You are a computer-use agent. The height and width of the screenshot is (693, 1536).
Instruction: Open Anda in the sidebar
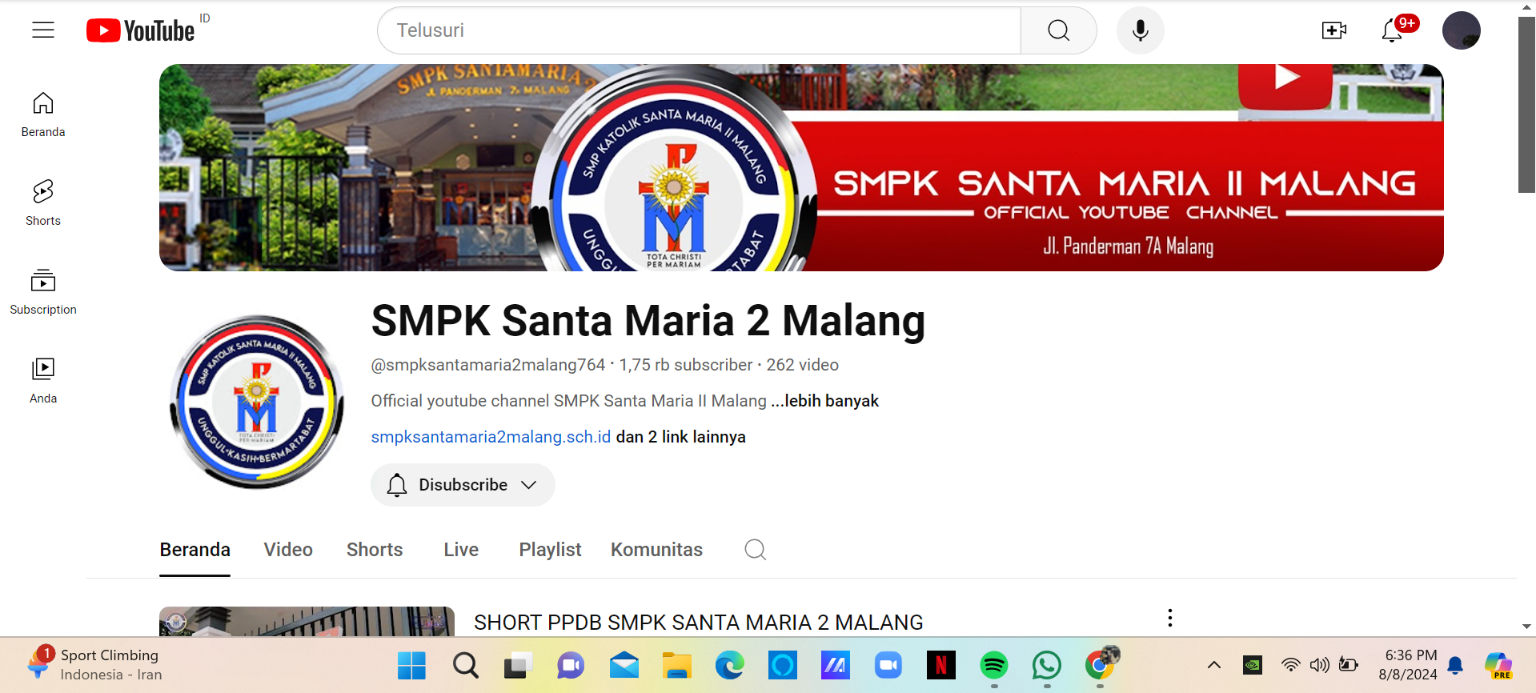pyautogui.click(x=43, y=381)
